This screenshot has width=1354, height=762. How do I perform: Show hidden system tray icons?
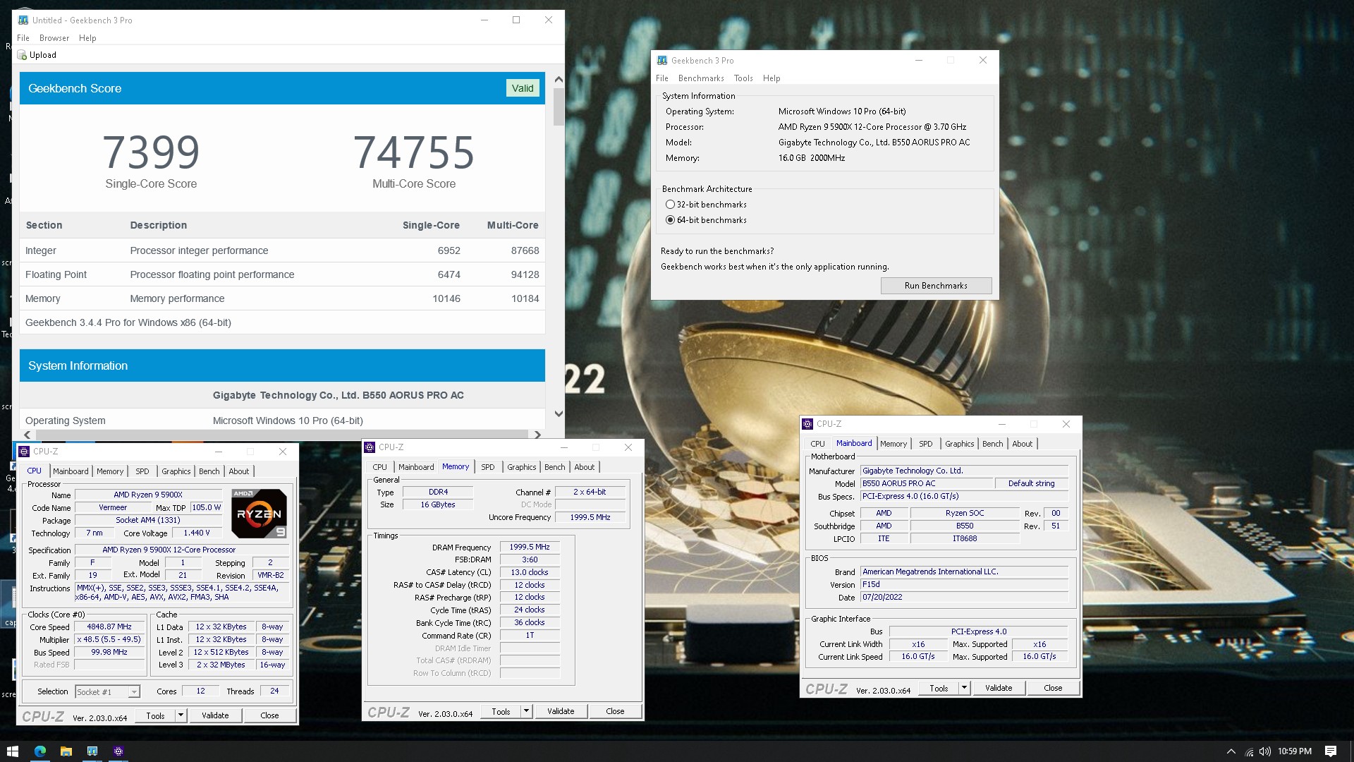1231,751
